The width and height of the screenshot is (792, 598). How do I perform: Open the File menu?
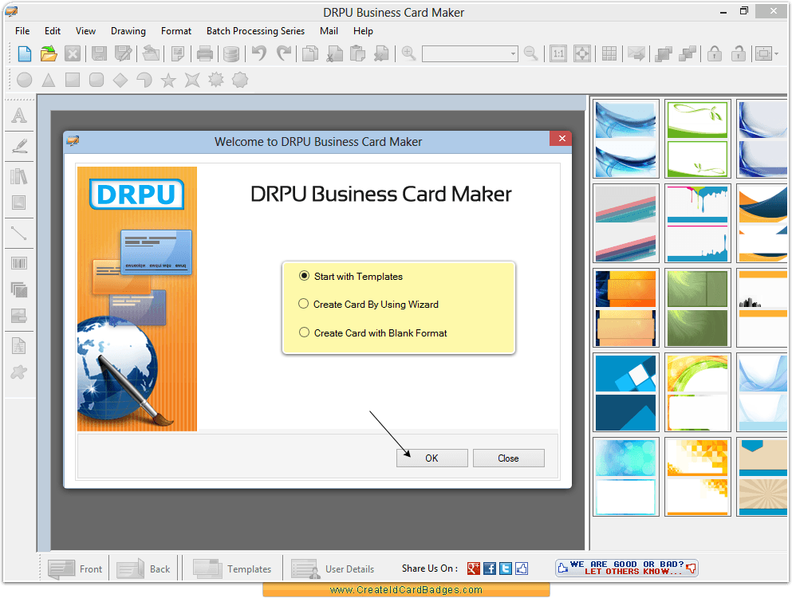(x=22, y=31)
